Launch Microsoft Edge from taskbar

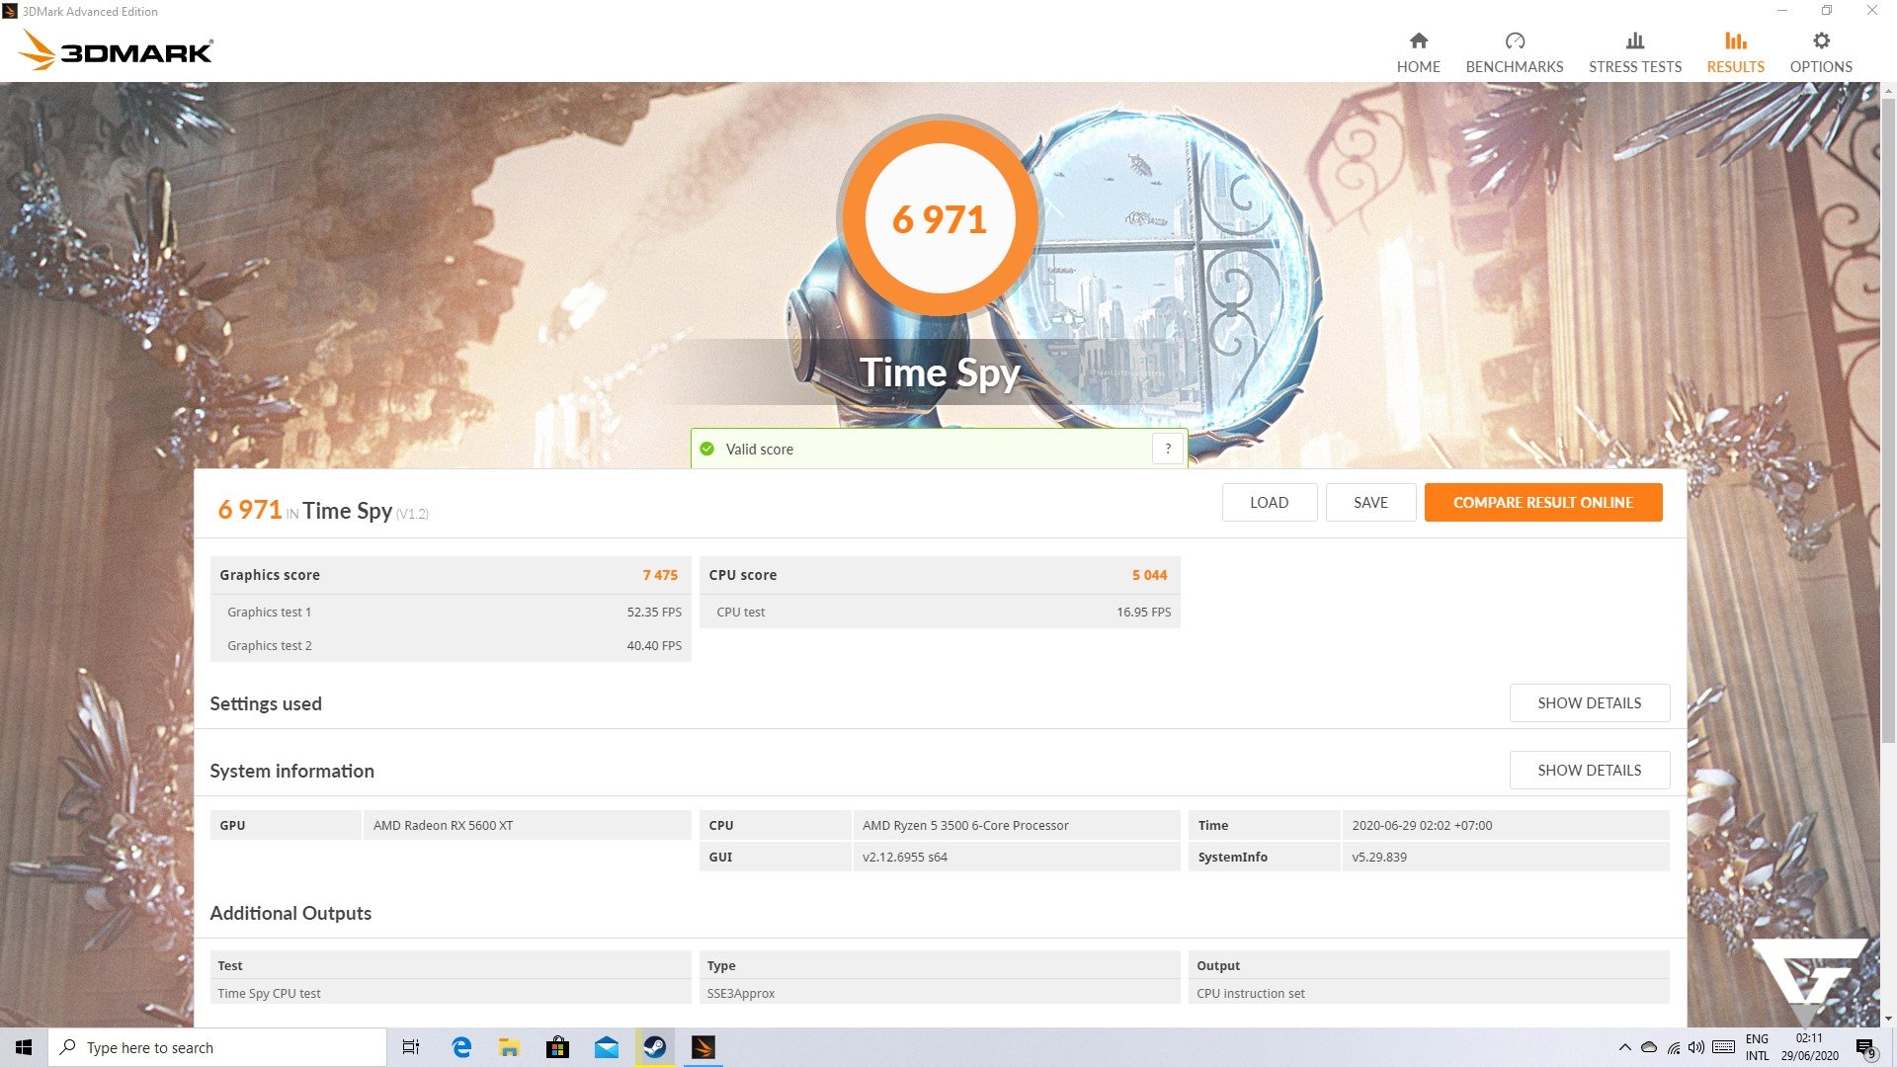tap(460, 1047)
